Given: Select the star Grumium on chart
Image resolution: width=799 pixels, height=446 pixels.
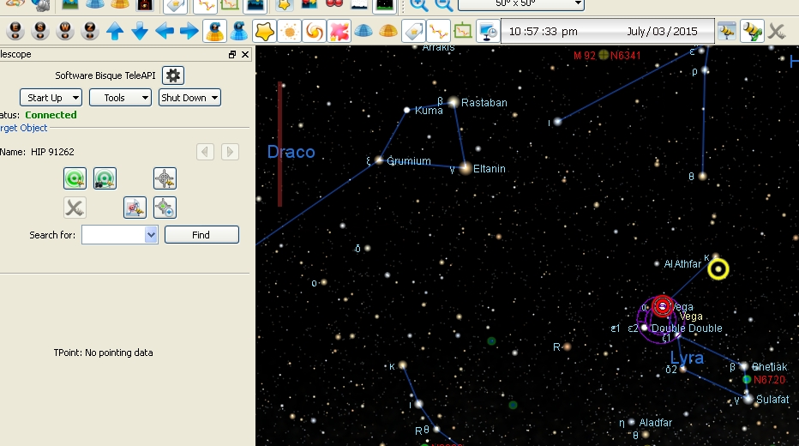Looking at the screenshot, I should tap(379, 160).
